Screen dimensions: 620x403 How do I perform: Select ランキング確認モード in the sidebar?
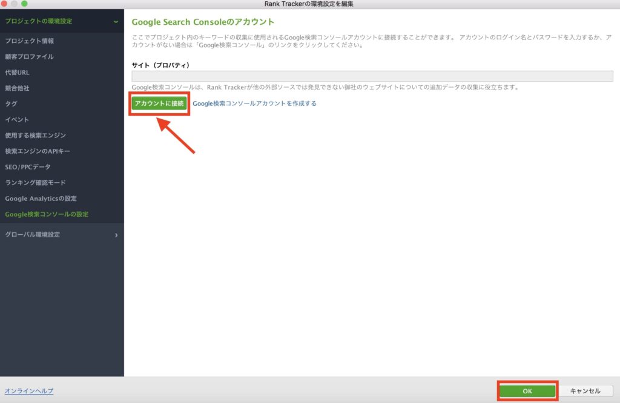(36, 183)
